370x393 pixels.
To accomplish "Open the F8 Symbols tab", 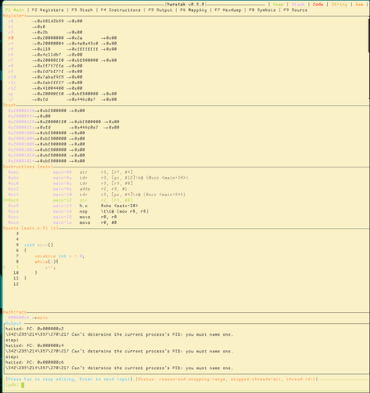I will (x=262, y=10).
